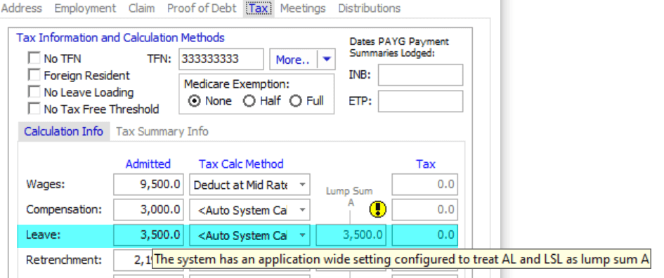Click the Compensation Tax value field
This screenshot has width=664, height=278.
(x=424, y=210)
